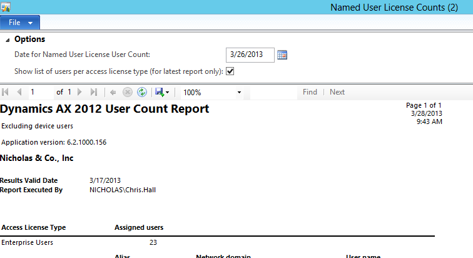Collapse the Options section
Viewport: 473px width, 258px height.
(x=8, y=40)
